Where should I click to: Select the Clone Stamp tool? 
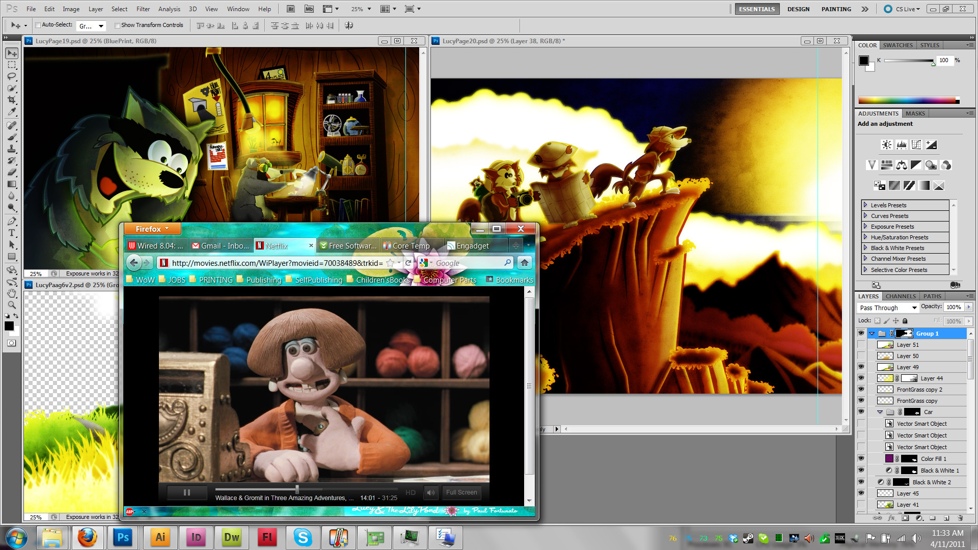12,149
